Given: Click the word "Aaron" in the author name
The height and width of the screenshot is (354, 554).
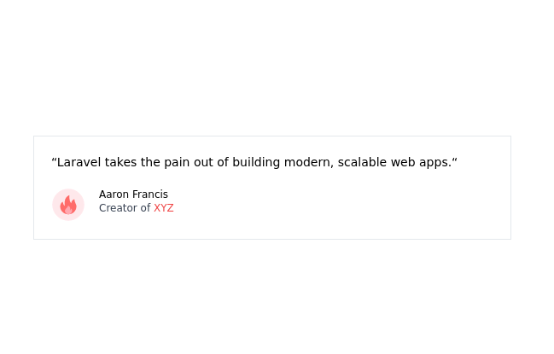Looking at the screenshot, I should (x=114, y=194).
